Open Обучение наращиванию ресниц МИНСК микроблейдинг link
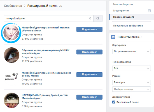 45,51
